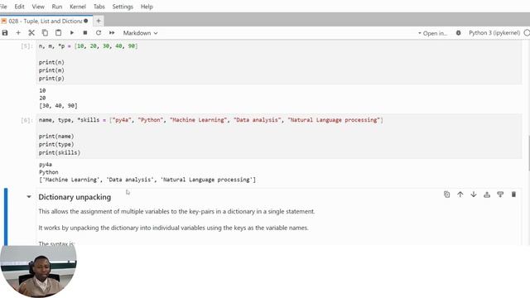Image resolution: width=530 pixels, height=298 pixels.
Task: Restart kernel and run all cells icon
Action: coord(112,33)
